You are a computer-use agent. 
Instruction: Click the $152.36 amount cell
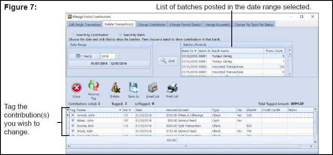click(166, 131)
